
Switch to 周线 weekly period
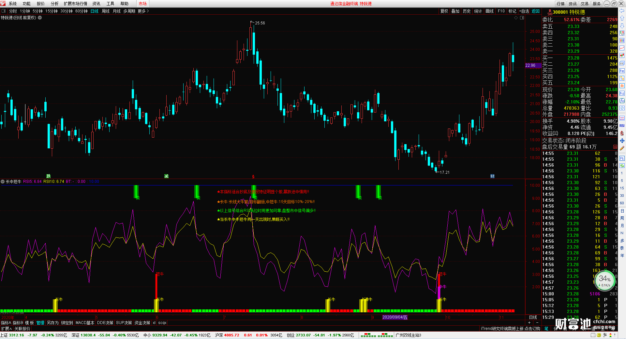106,11
